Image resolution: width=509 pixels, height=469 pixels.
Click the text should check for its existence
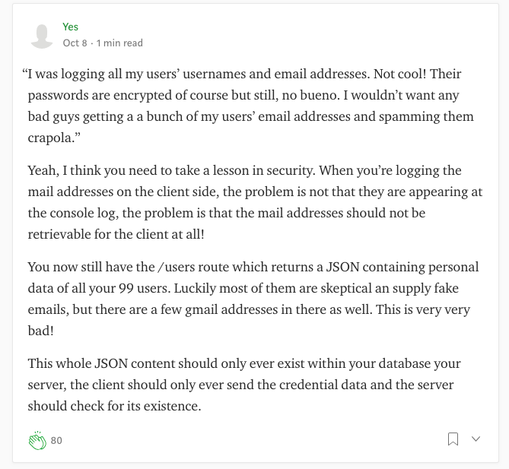(114, 406)
